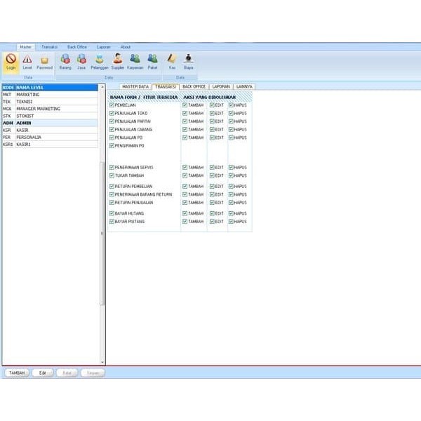Open the Kas data icon
This screenshot has width=421, height=421.
pos(171,62)
